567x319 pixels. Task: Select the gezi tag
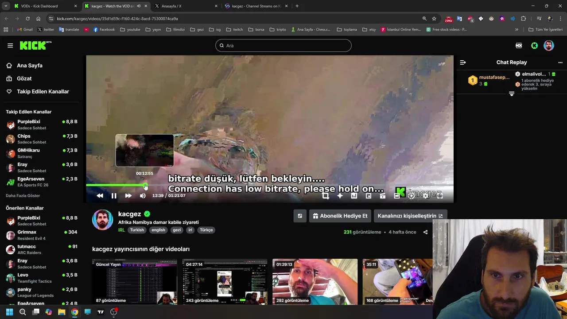point(177,230)
